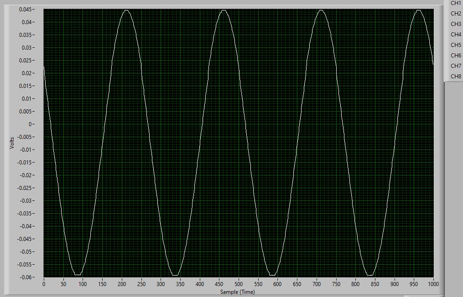Click the 250 X-axis tick value

coord(141,284)
